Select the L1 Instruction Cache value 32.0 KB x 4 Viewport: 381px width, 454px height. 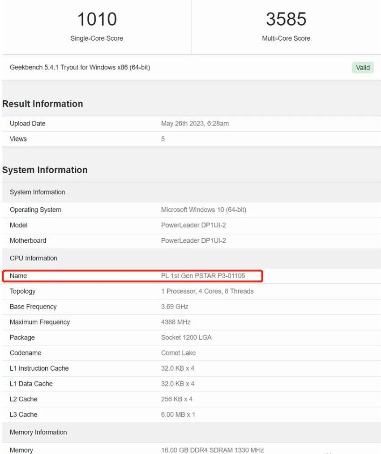178,368
